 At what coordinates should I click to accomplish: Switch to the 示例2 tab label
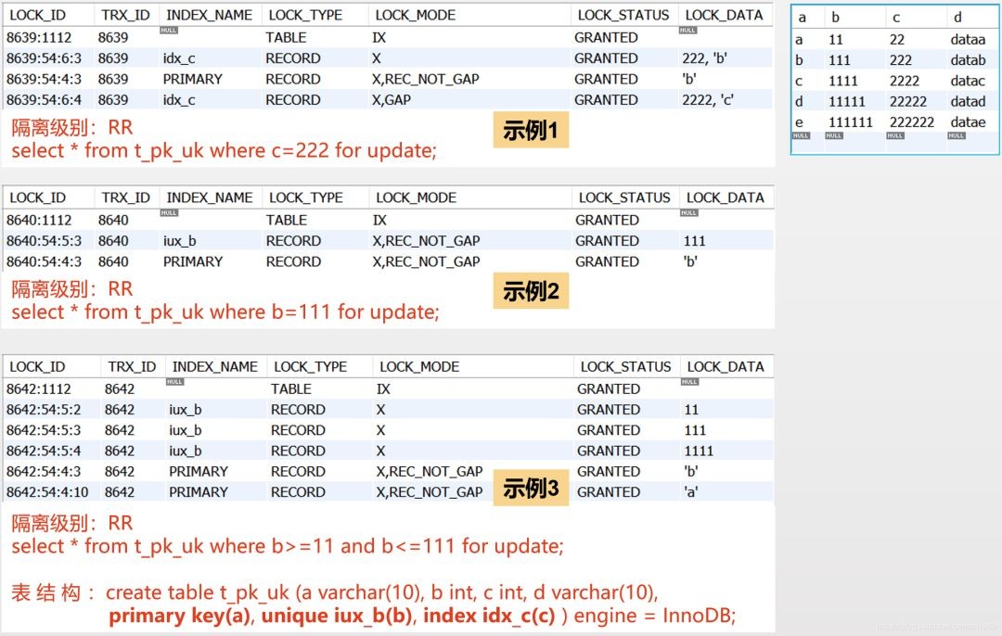530,289
